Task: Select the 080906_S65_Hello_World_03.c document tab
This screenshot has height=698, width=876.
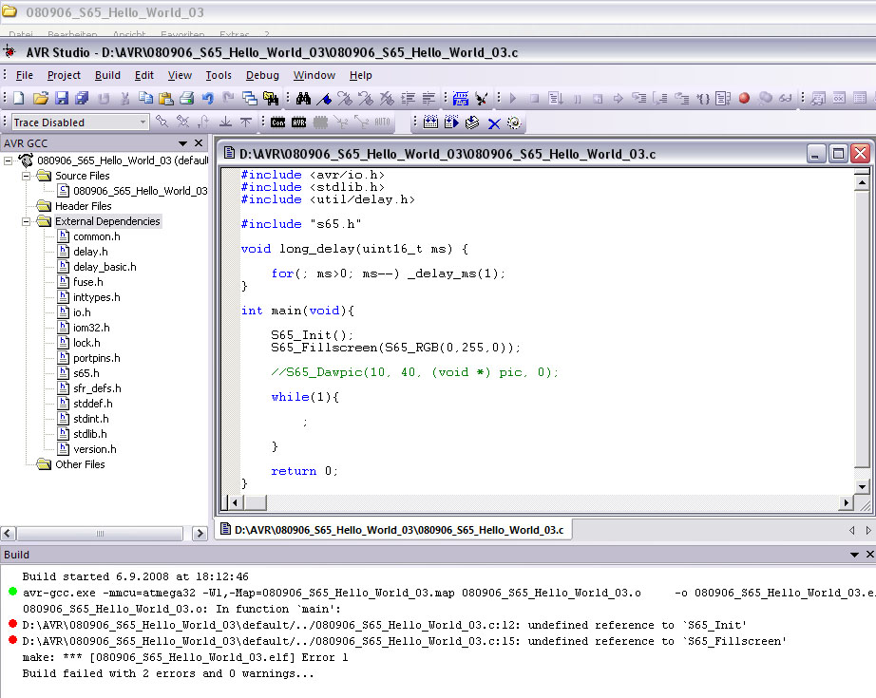Action: (393, 529)
